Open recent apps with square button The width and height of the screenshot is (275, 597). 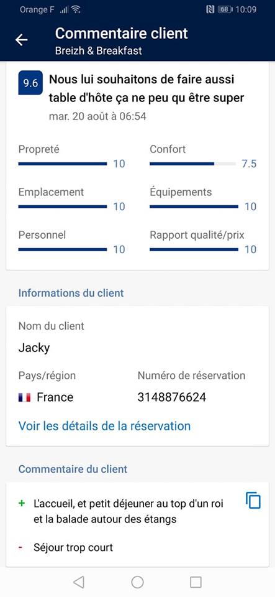click(x=196, y=582)
